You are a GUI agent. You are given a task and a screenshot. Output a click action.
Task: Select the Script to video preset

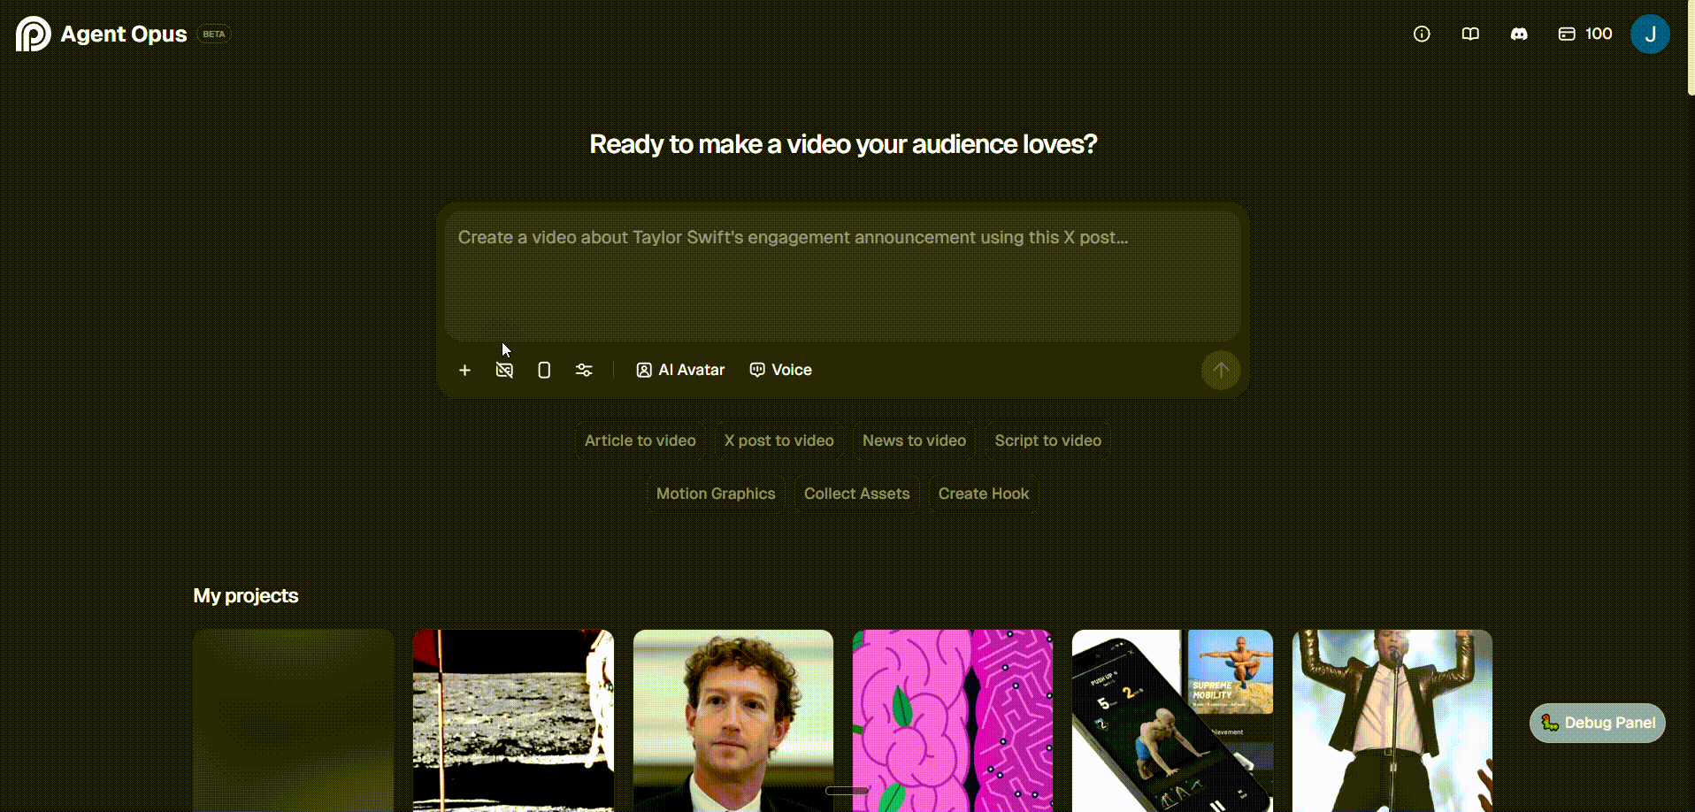(1047, 440)
